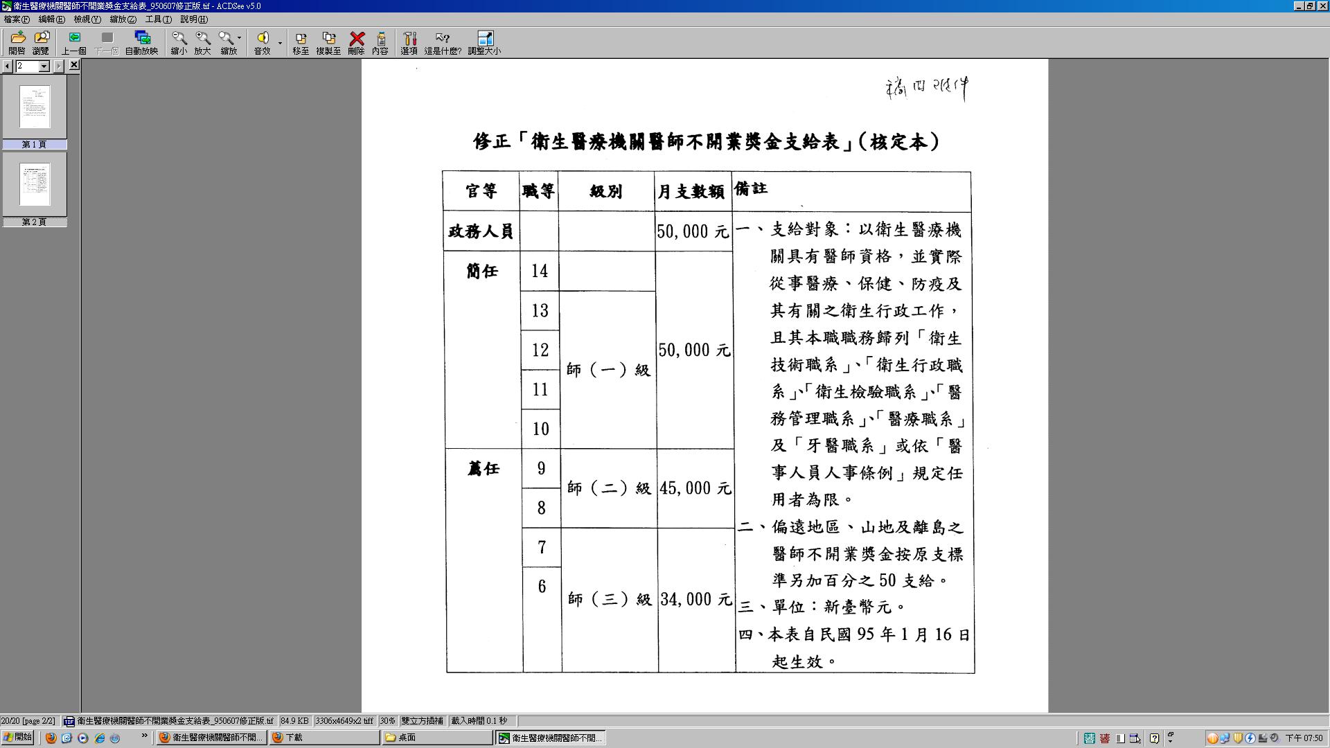Click the yellow shield tray icon
The image size is (1330, 748).
coord(1238,738)
